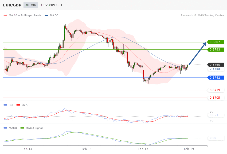Click the MA 20 + Bollinger Bands legend swatch
The image size is (227, 154).
coord(5,15)
